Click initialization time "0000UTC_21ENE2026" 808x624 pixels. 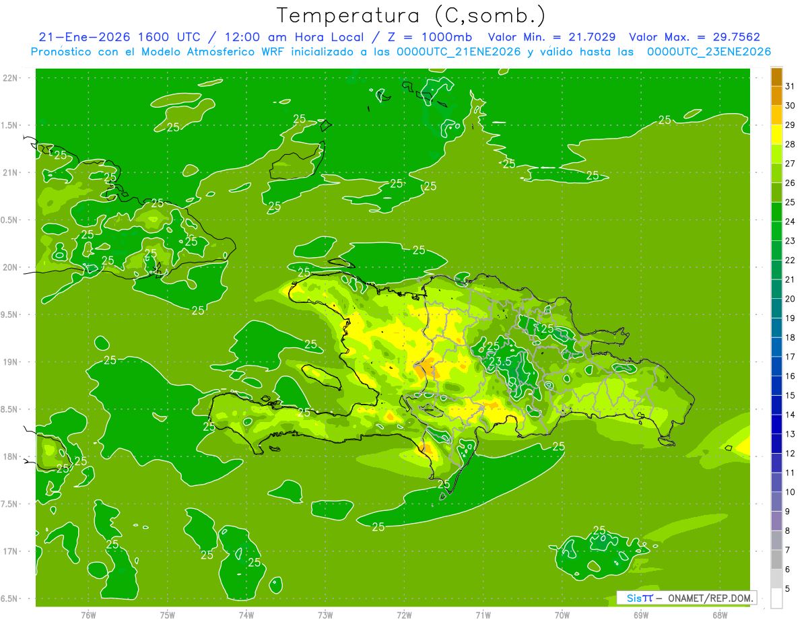pyautogui.click(x=459, y=52)
